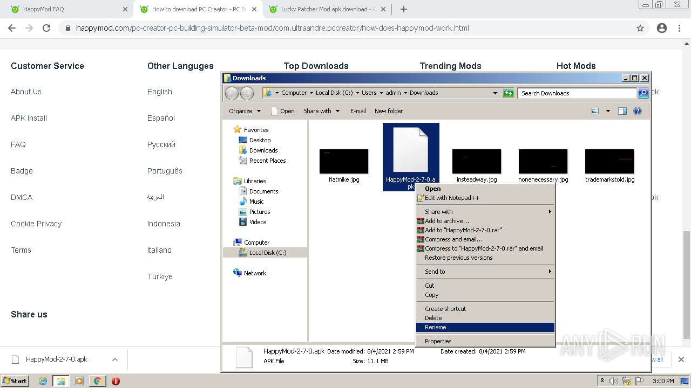Click the File Explorer taskbar icon
This screenshot has height=388, width=691.
click(x=60, y=381)
